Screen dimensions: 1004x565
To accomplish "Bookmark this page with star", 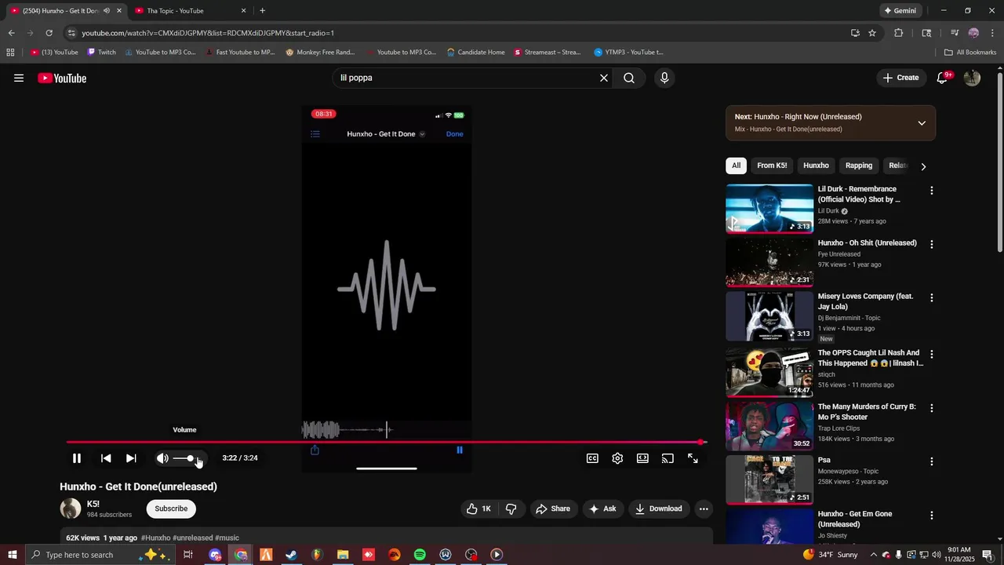I will tap(872, 33).
